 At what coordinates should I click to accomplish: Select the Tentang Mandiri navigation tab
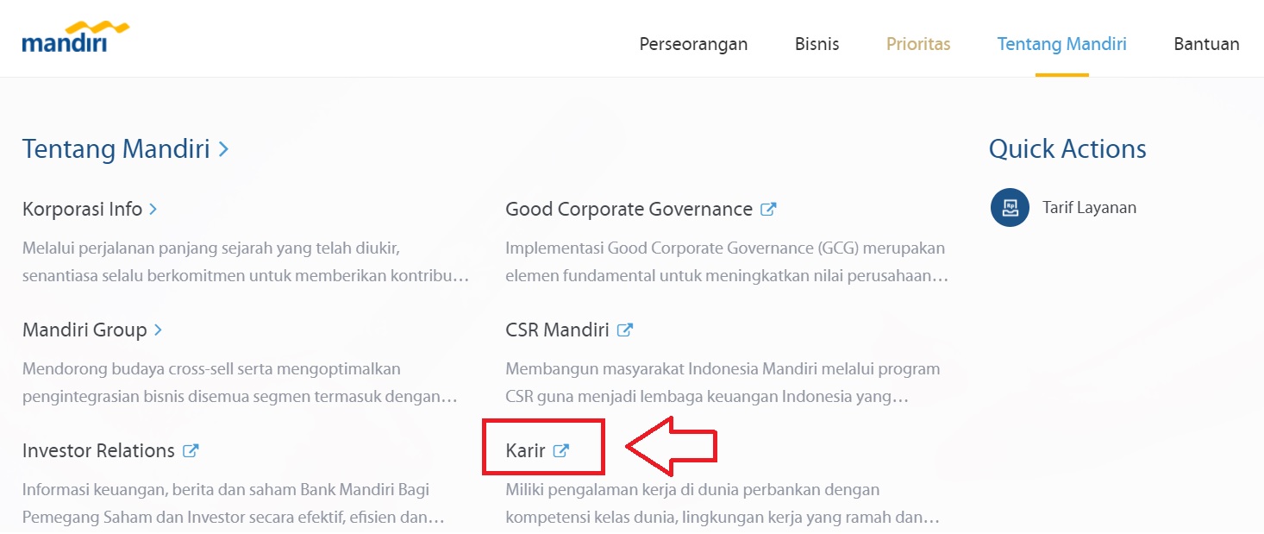pyautogui.click(x=1061, y=44)
